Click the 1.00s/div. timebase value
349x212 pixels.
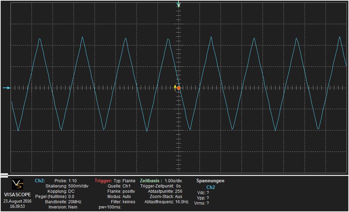(x=174, y=181)
